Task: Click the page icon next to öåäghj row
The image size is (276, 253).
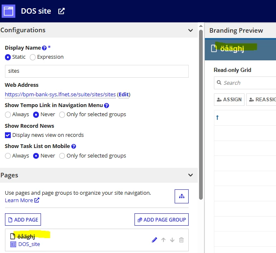Action: [x=13, y=236]
